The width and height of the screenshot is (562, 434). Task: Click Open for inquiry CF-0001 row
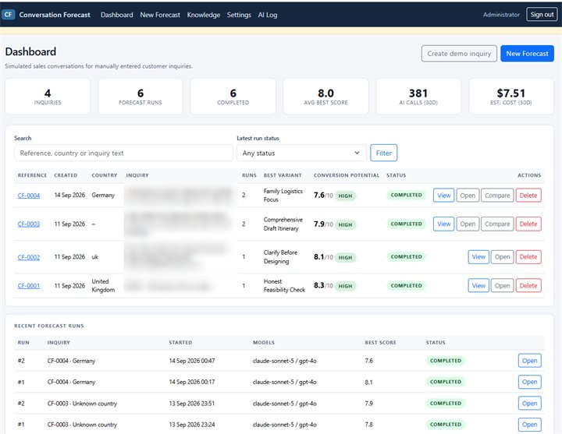click(502, 285)
